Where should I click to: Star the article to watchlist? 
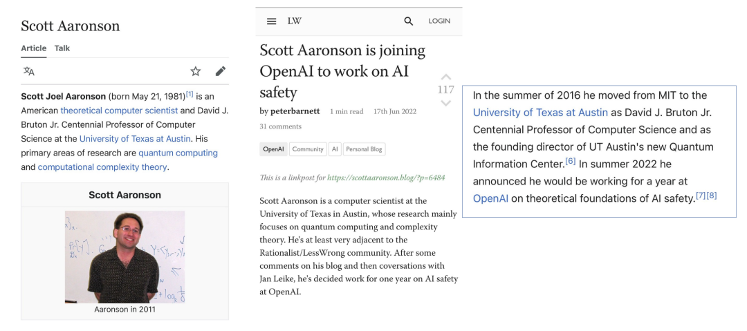pos(195,71)
